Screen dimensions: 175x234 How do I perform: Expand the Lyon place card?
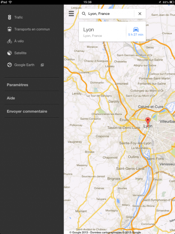[x=102, y=32]
